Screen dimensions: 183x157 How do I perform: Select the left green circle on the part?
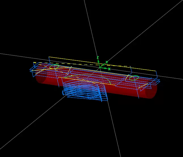54,67
